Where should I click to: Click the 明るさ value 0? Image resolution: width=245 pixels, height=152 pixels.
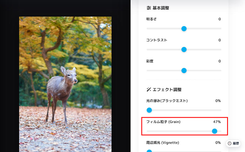[x=219, y=19]
